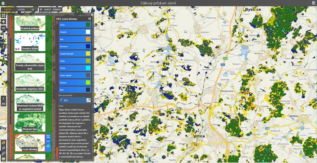Click the Olbramovice label on map
This screenshot has width=317, height=163.
(226, 91)
